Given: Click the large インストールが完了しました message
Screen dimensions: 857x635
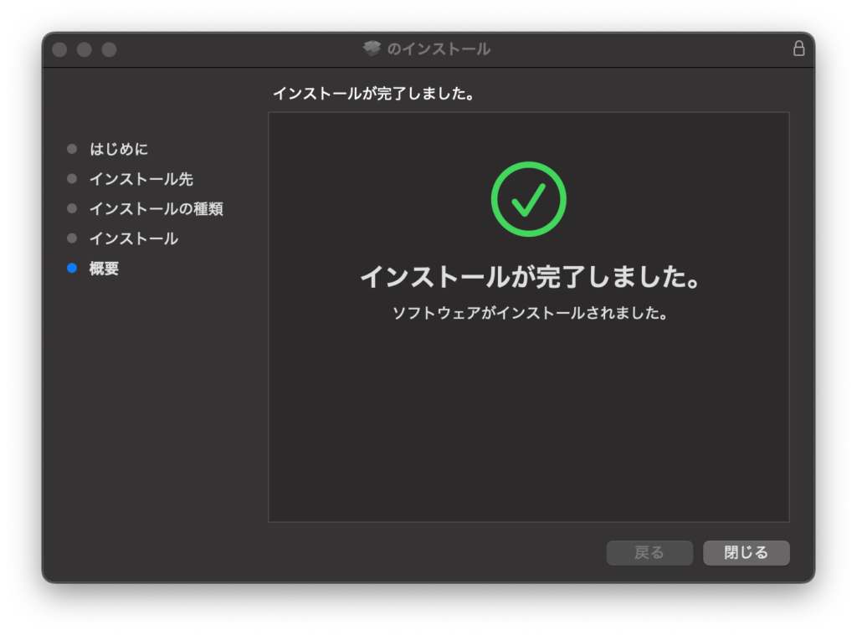Looking at the screenshot, I should (x=529, y=277).
